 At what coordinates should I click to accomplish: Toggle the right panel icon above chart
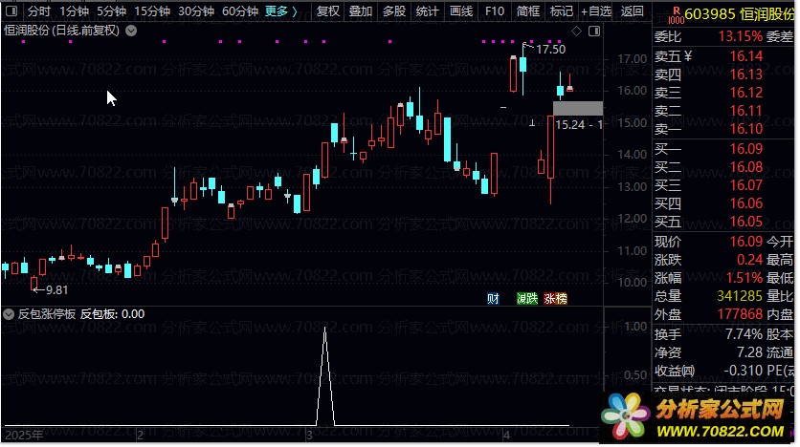(x=594, y=32)
